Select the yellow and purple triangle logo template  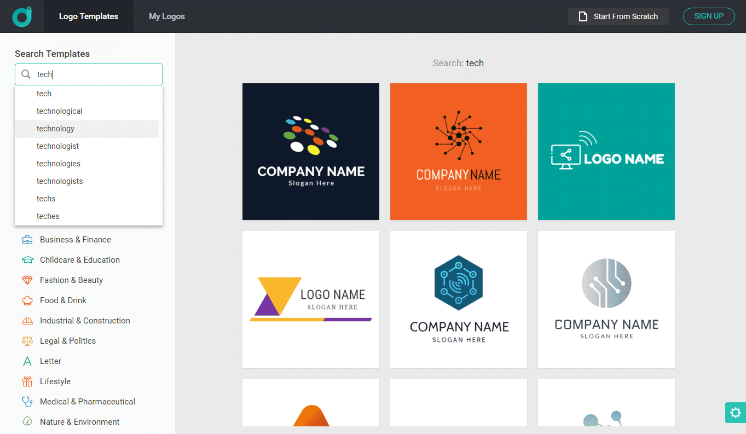[311, 299]
